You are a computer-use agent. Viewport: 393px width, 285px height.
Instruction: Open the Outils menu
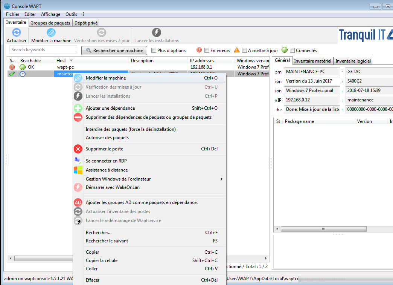72,14
